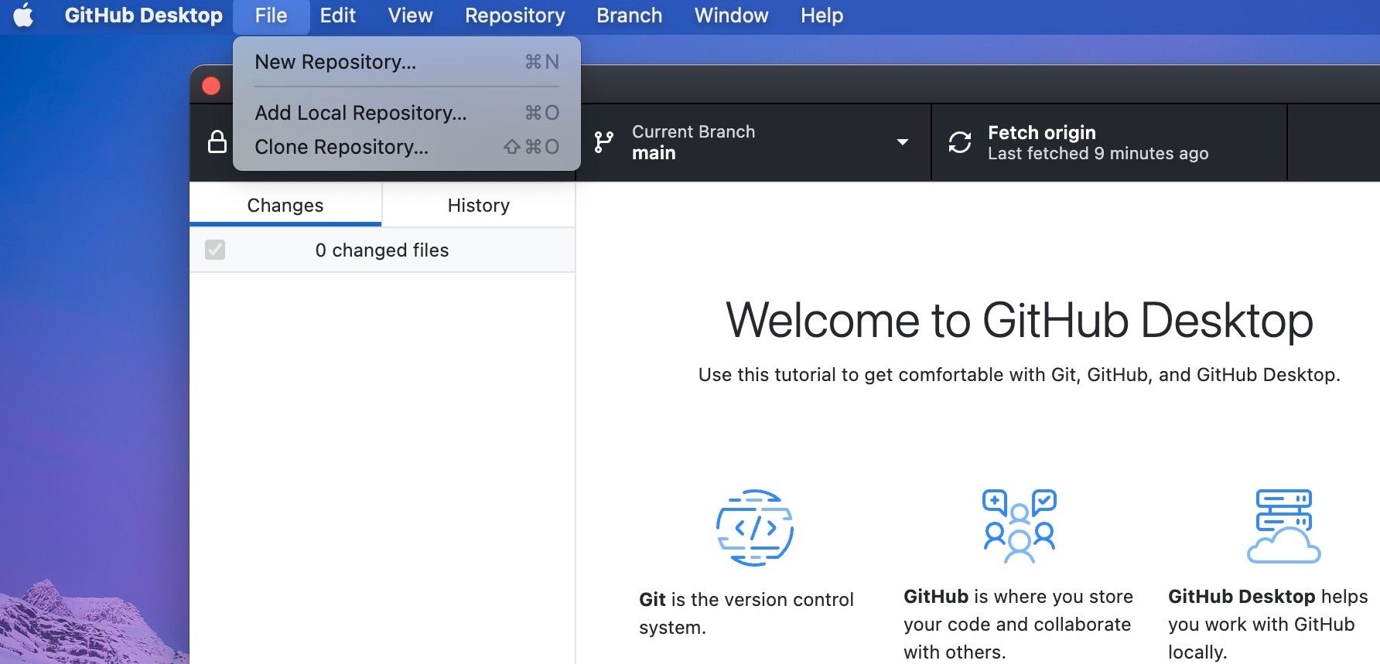The image size is (1380, 664).
Task: Open the GitHub Desktop app menu
Action: pos(143,15)
